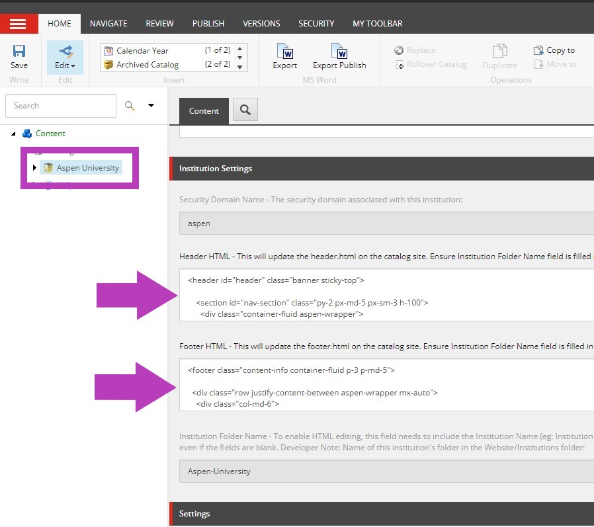Click the search magnifier icon in sidebar

pos(130,106)
